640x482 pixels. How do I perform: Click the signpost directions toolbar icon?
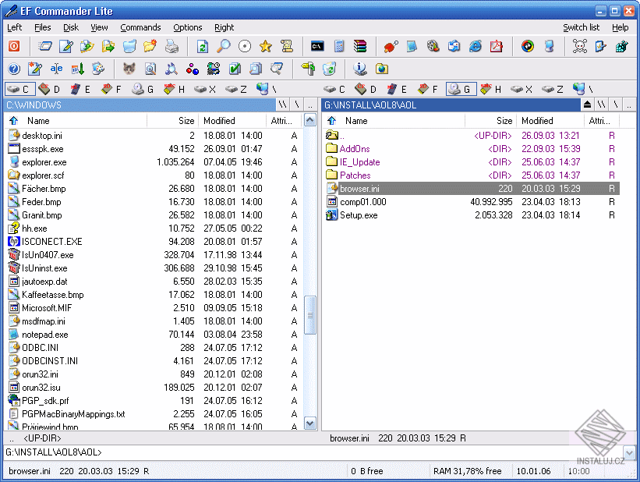[308, 69]
